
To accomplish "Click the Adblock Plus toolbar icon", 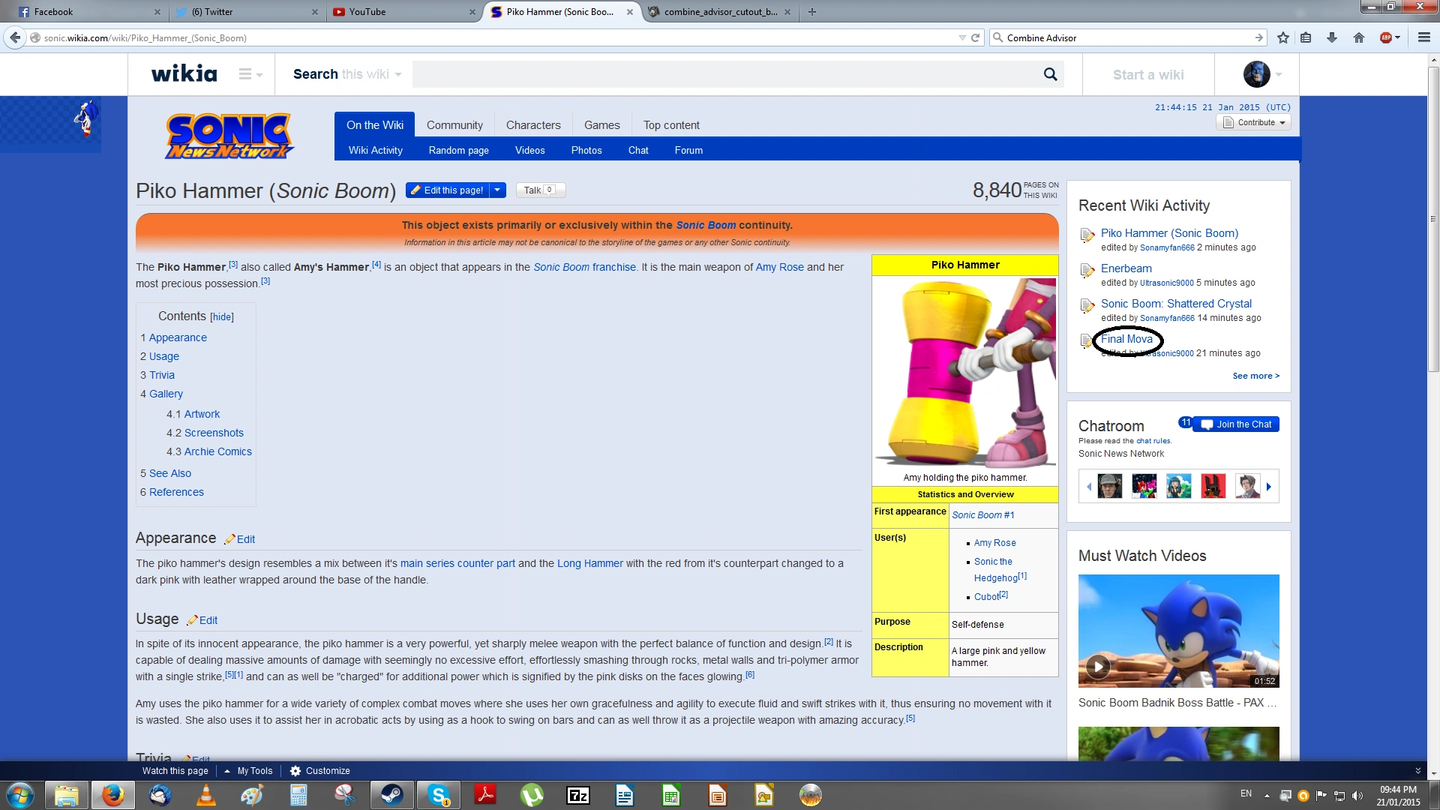I will (1386, 37).
